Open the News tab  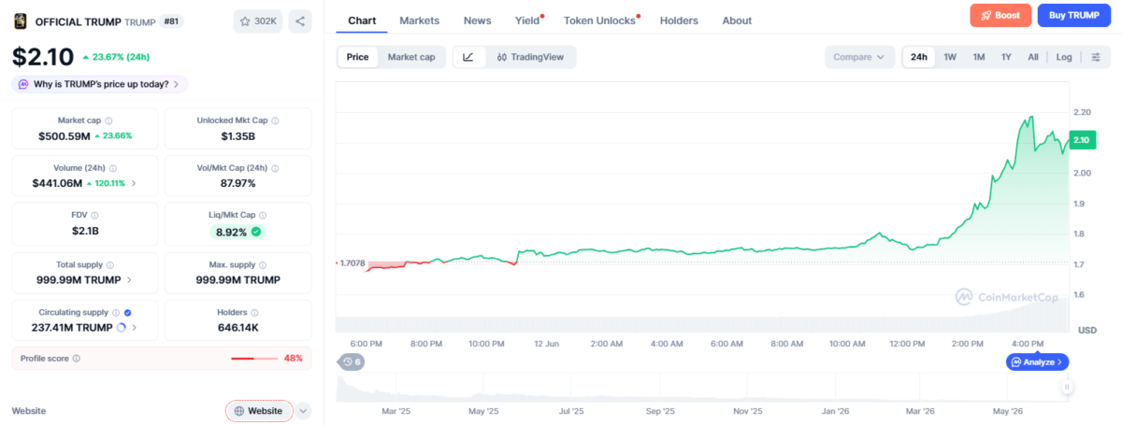click(477, 21)
